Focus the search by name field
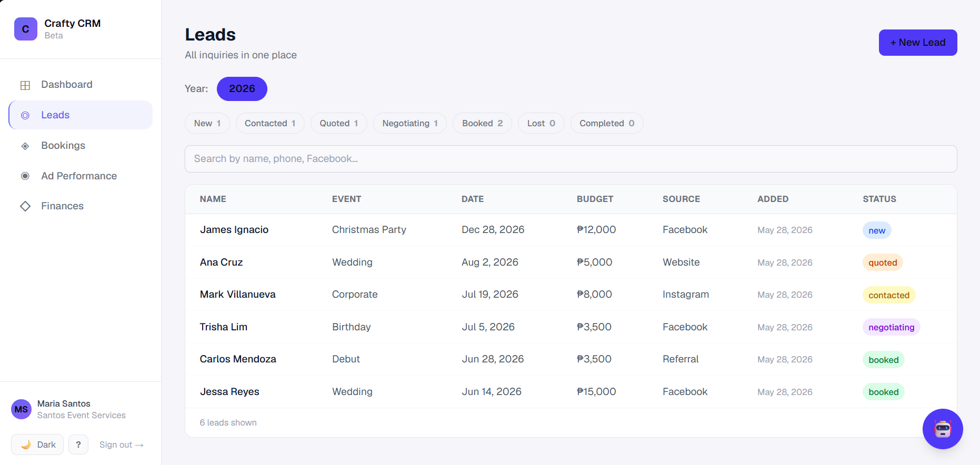This screenshot has width=980, height=465. click(571, 159)
